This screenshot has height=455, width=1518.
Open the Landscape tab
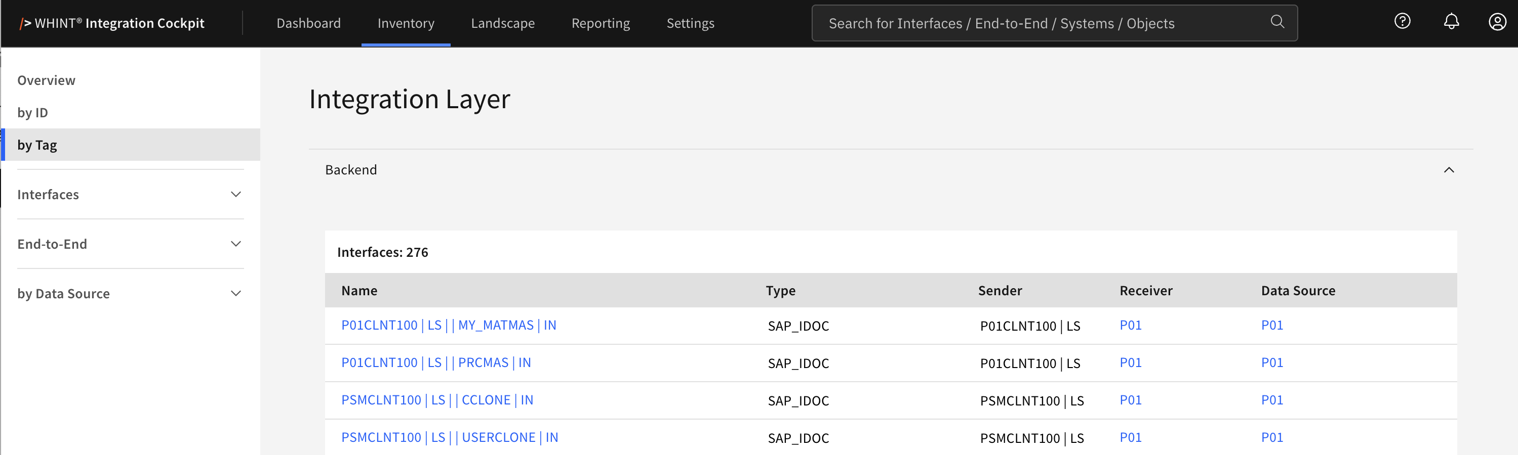point(503,24)
